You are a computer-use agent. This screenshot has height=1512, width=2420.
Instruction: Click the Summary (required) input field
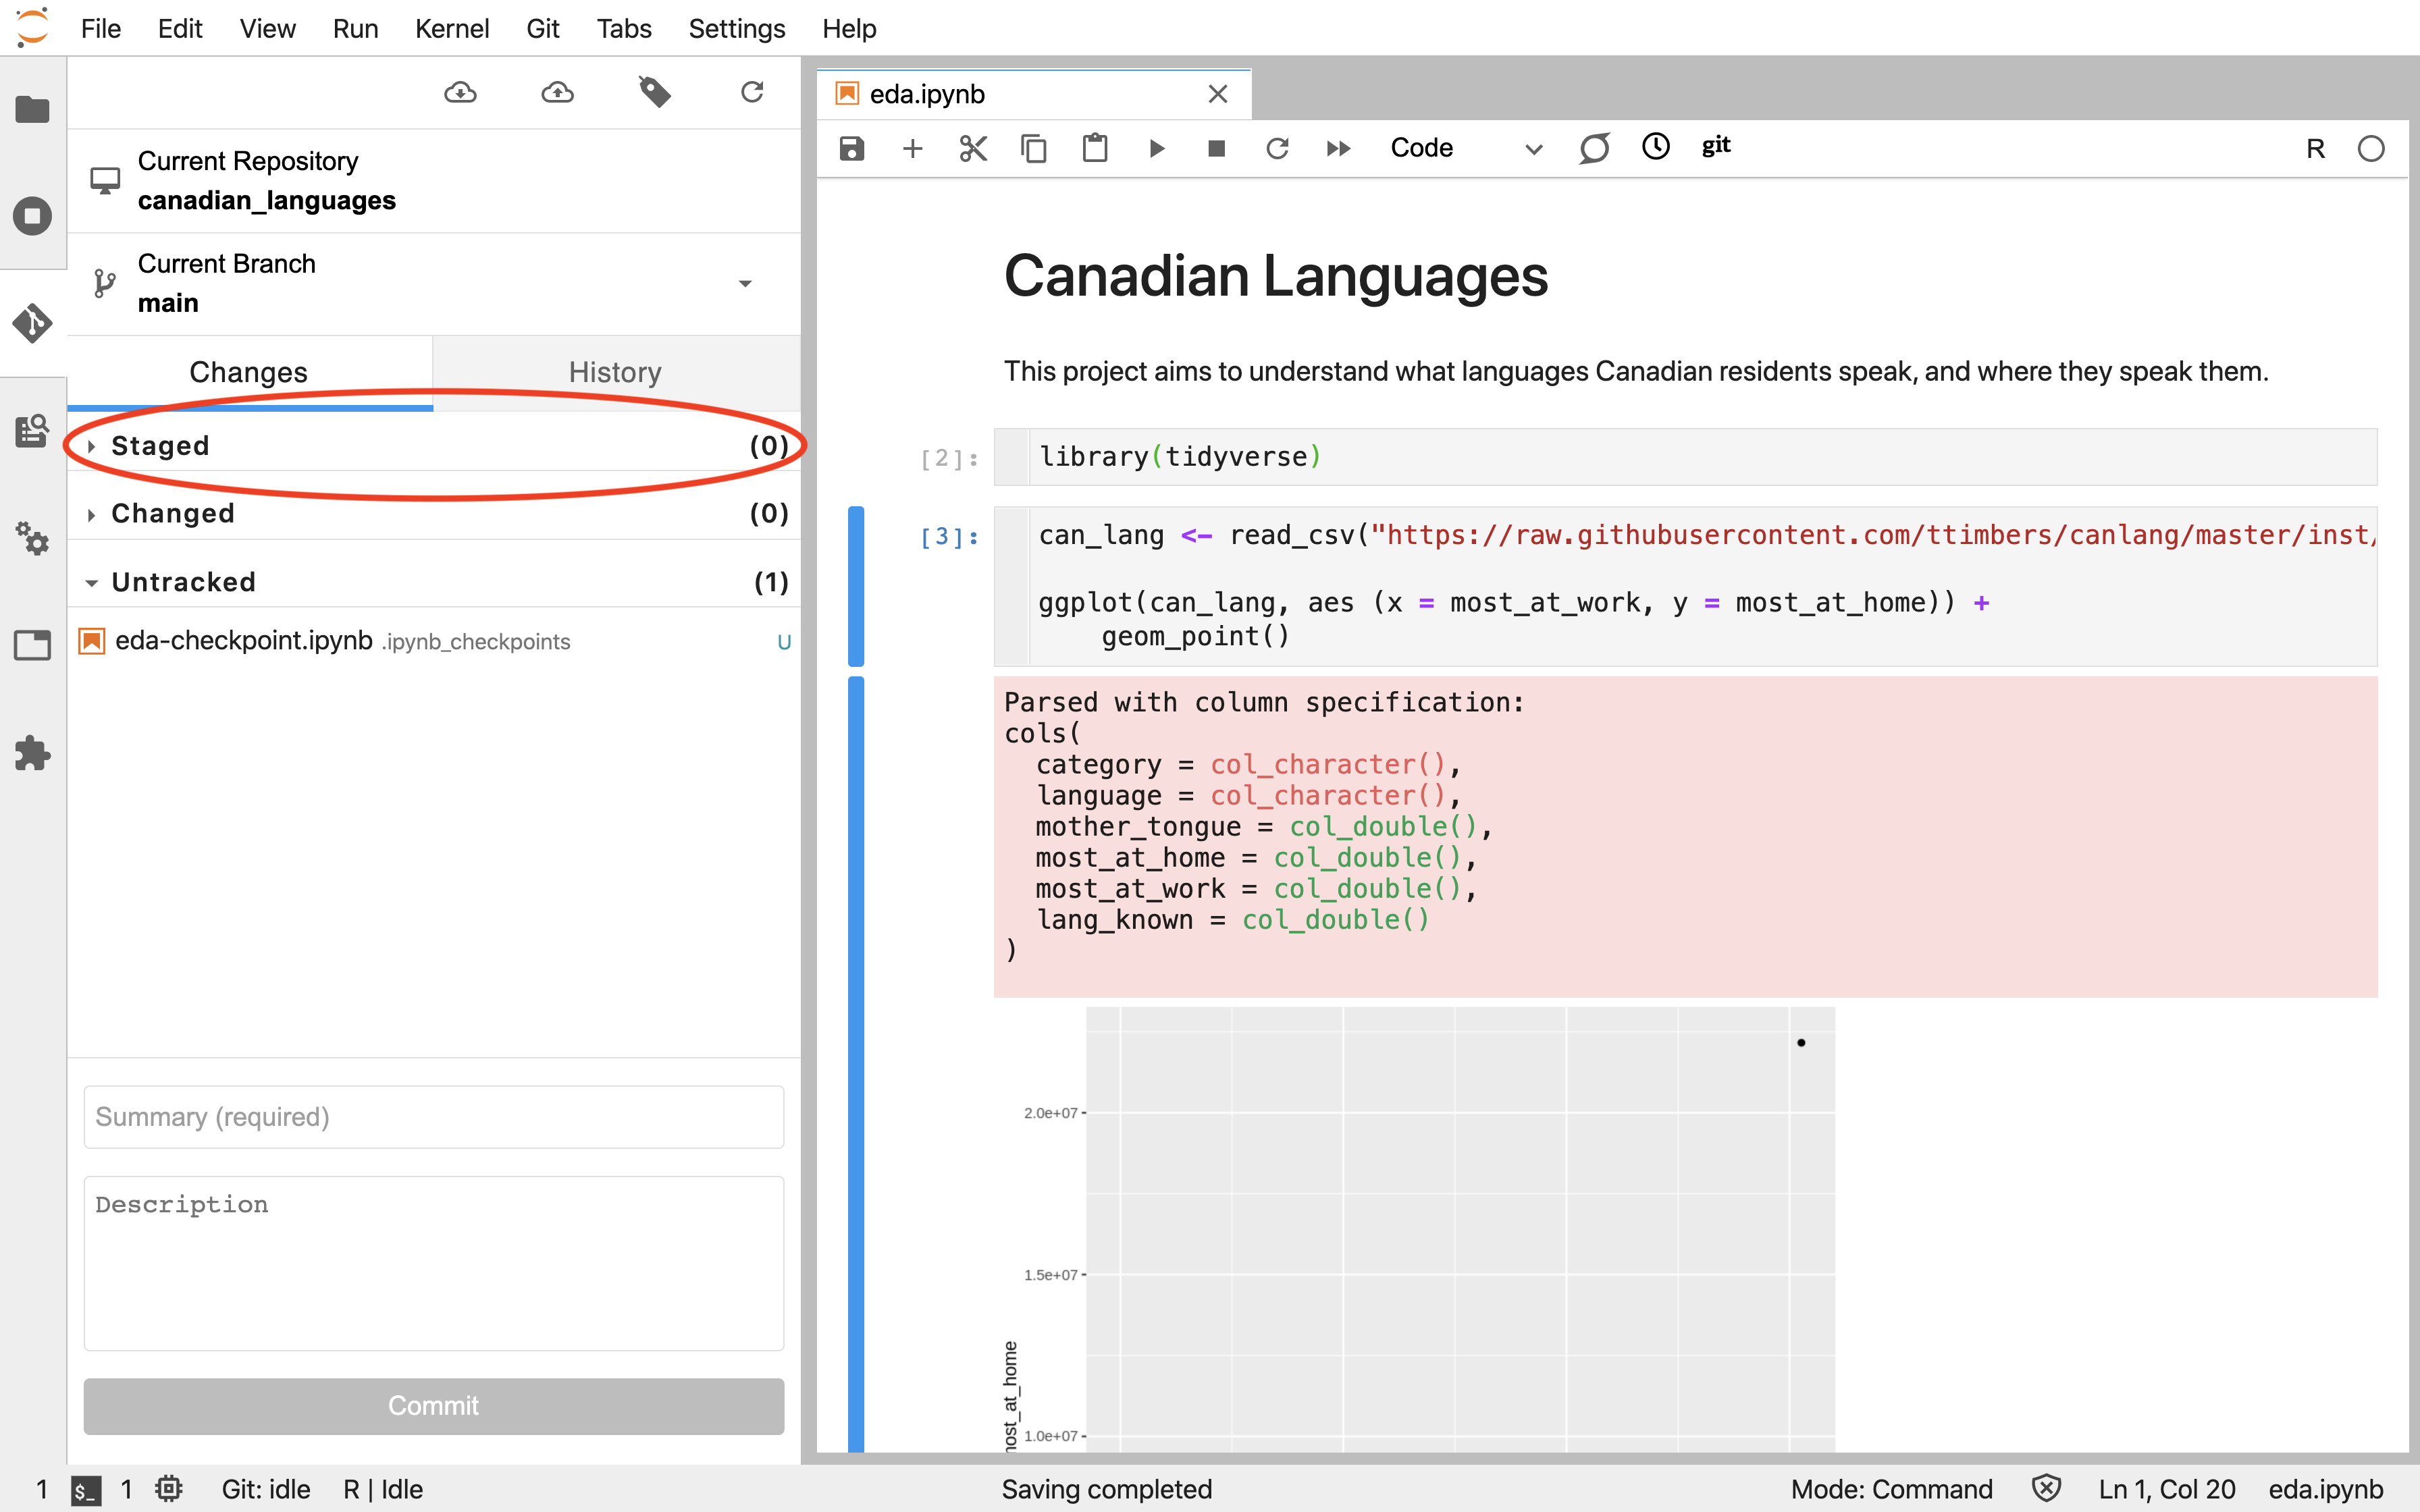click(434, 1117)
